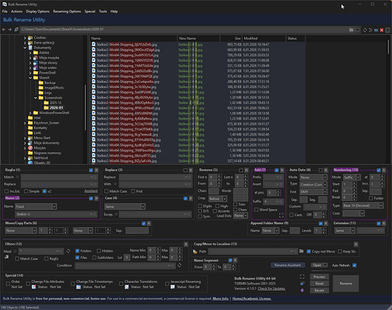Reset the Name (2) panel with R button
The image size is (392, 310).
pos(97,198)
